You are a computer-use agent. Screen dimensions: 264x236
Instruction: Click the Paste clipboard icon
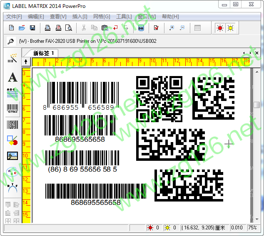pyautogui.click(x=105, y=28)
